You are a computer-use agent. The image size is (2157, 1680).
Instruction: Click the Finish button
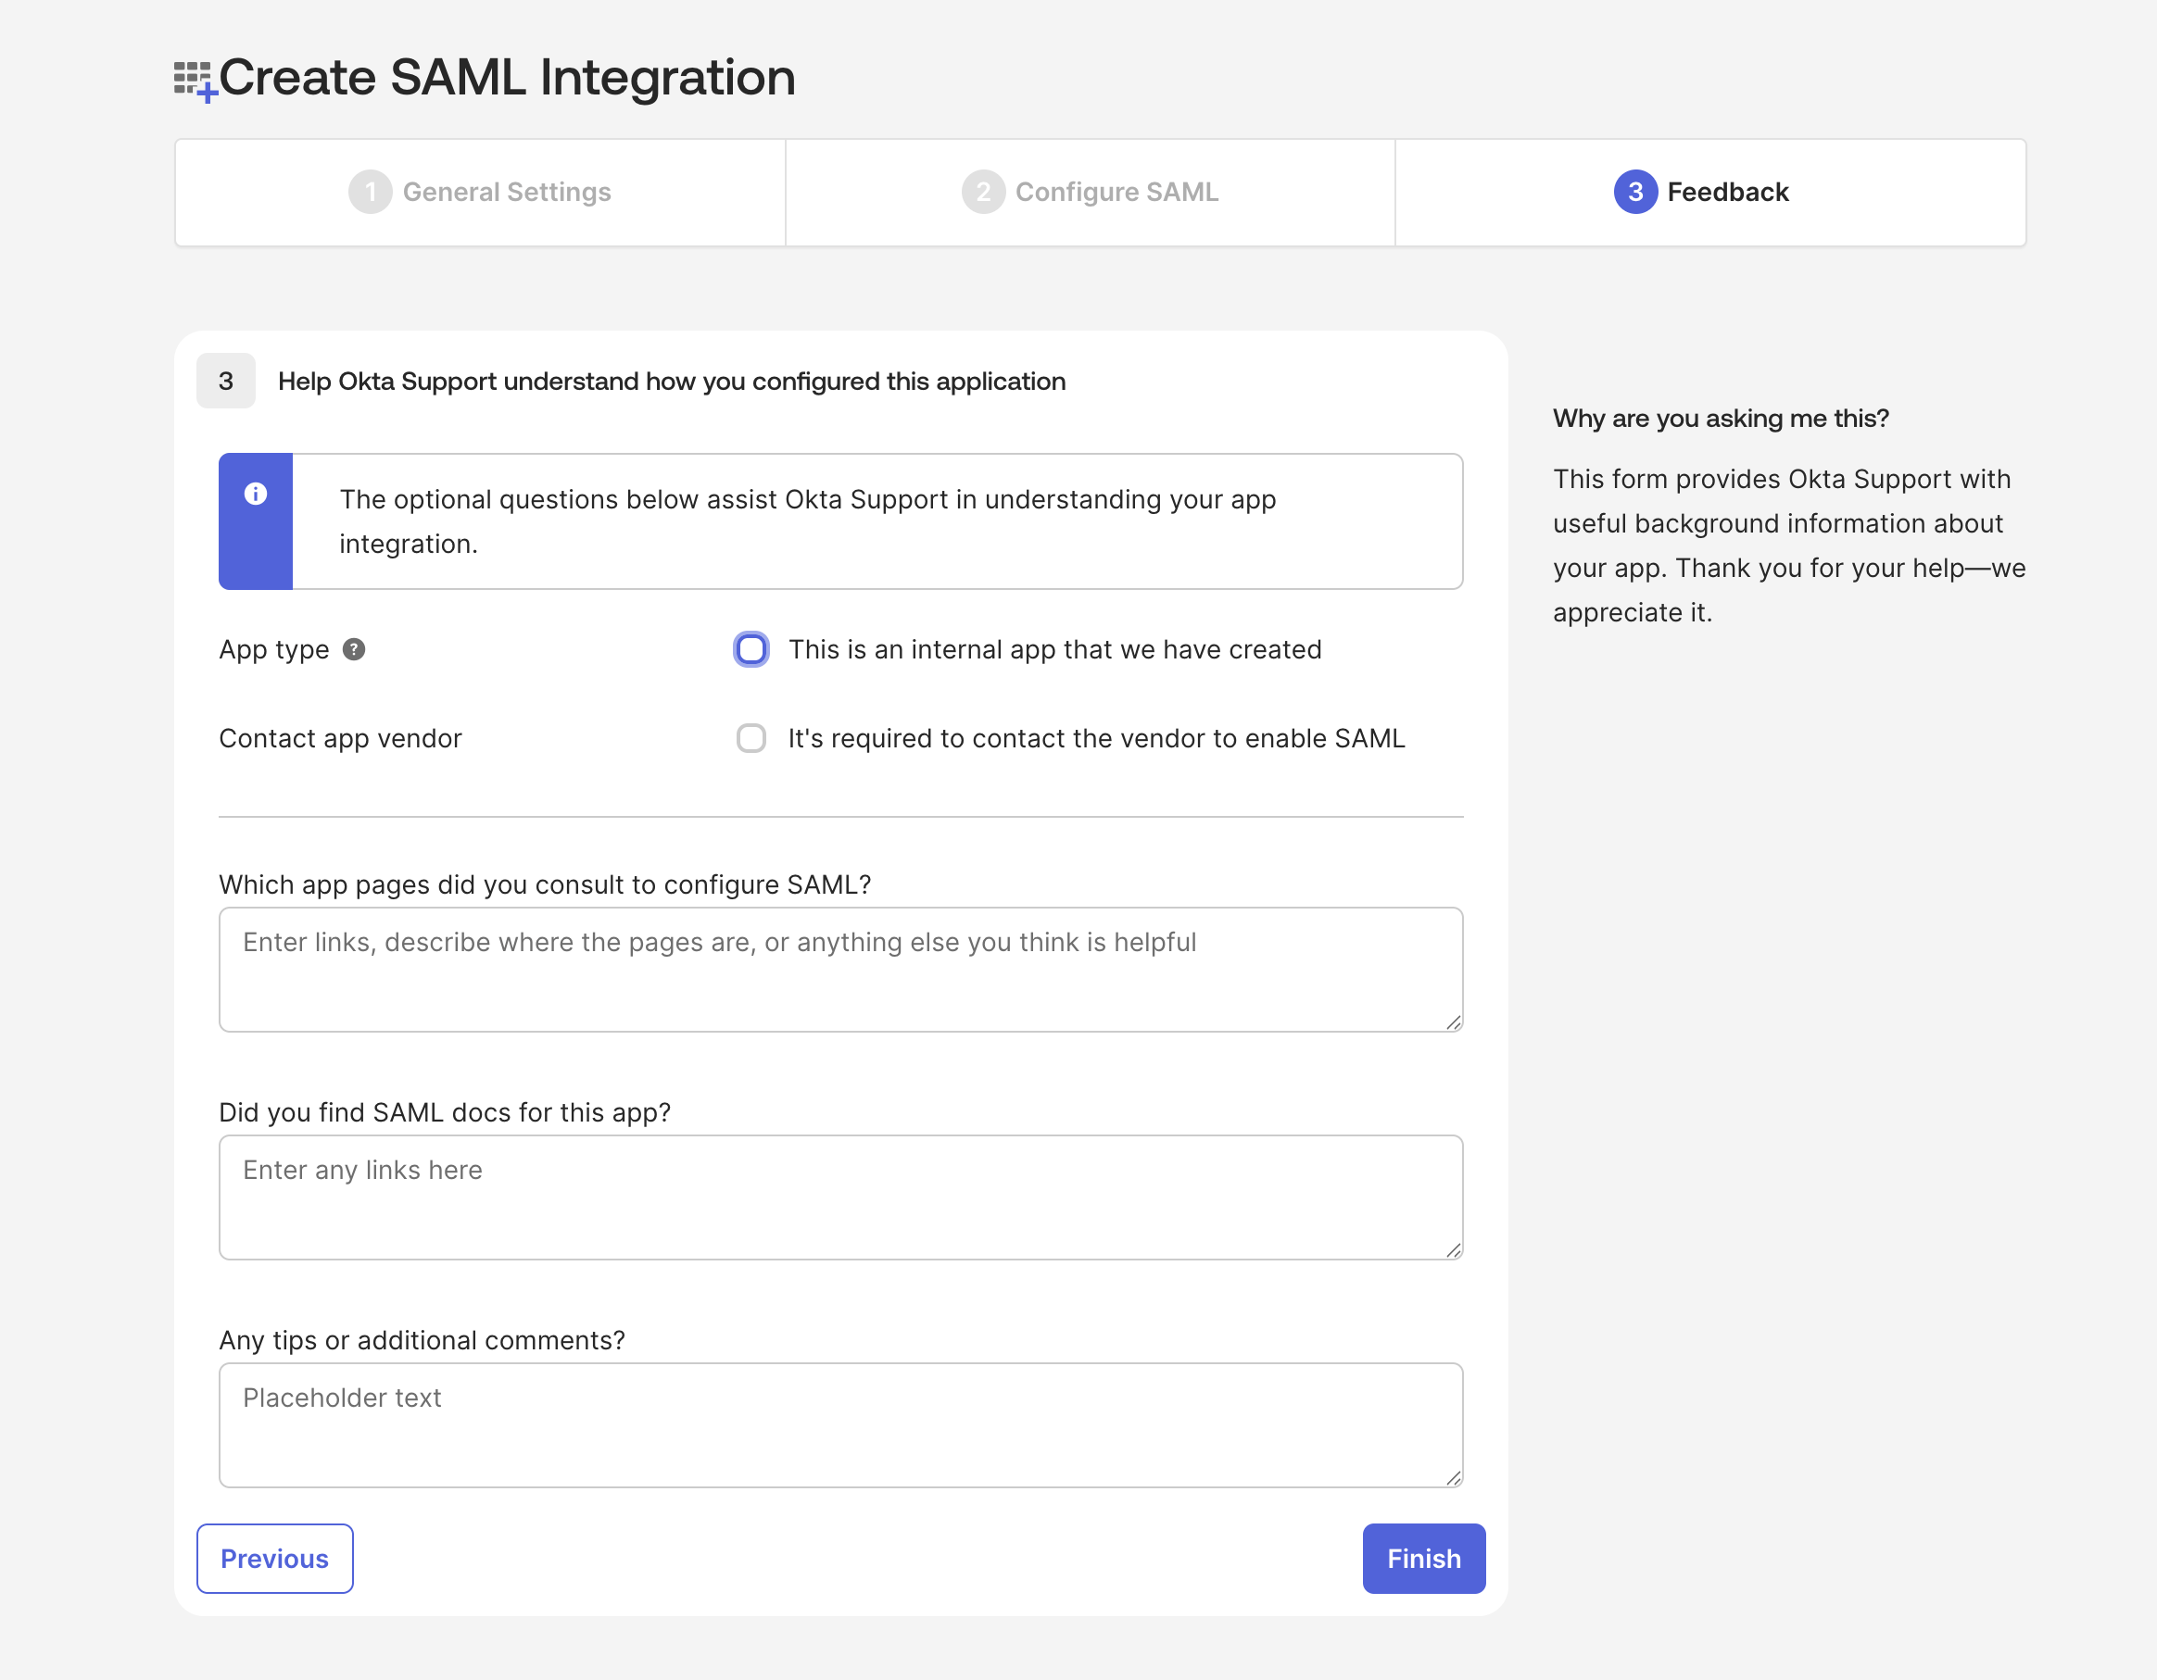[1423, 1559]
